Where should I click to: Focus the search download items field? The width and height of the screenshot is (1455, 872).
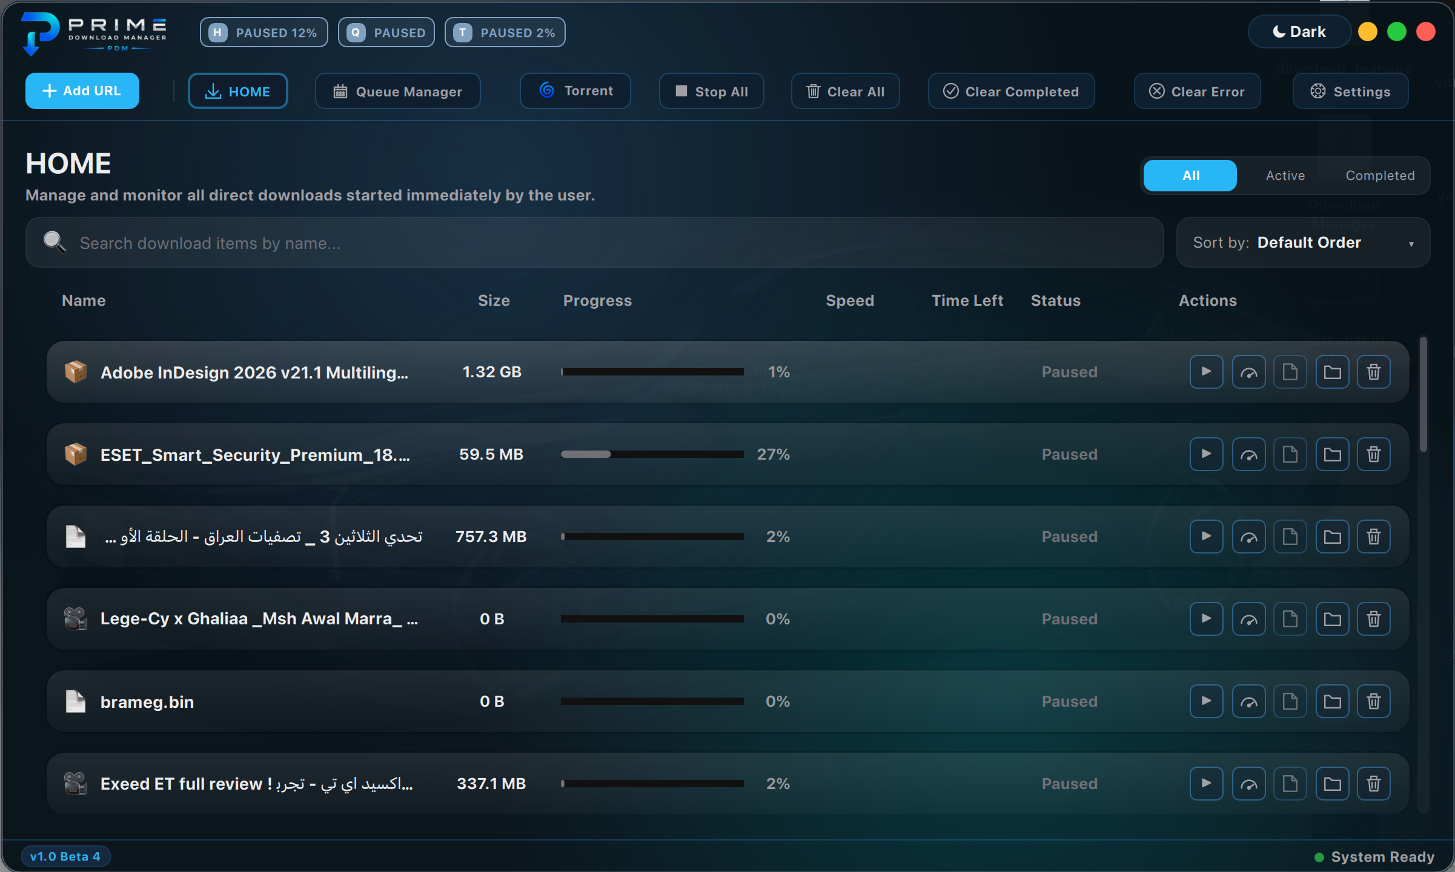point(594,242)
